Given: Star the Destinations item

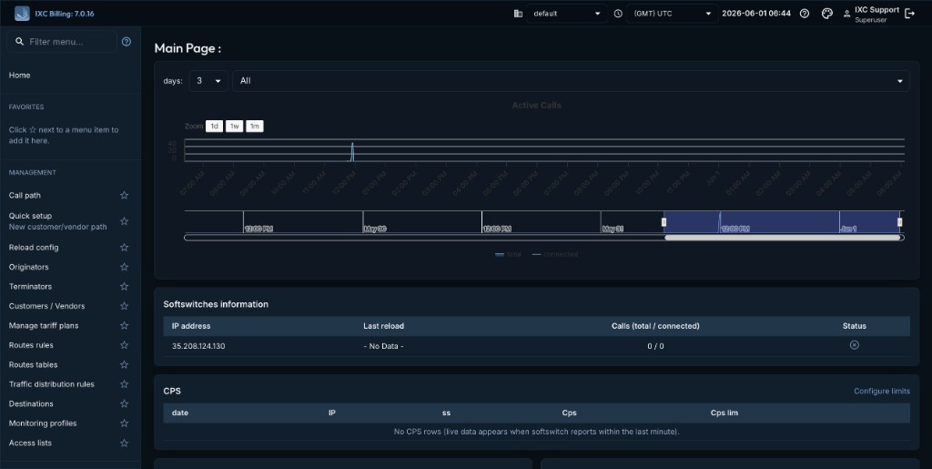Looking at the screenshot, I should point(124,404).
